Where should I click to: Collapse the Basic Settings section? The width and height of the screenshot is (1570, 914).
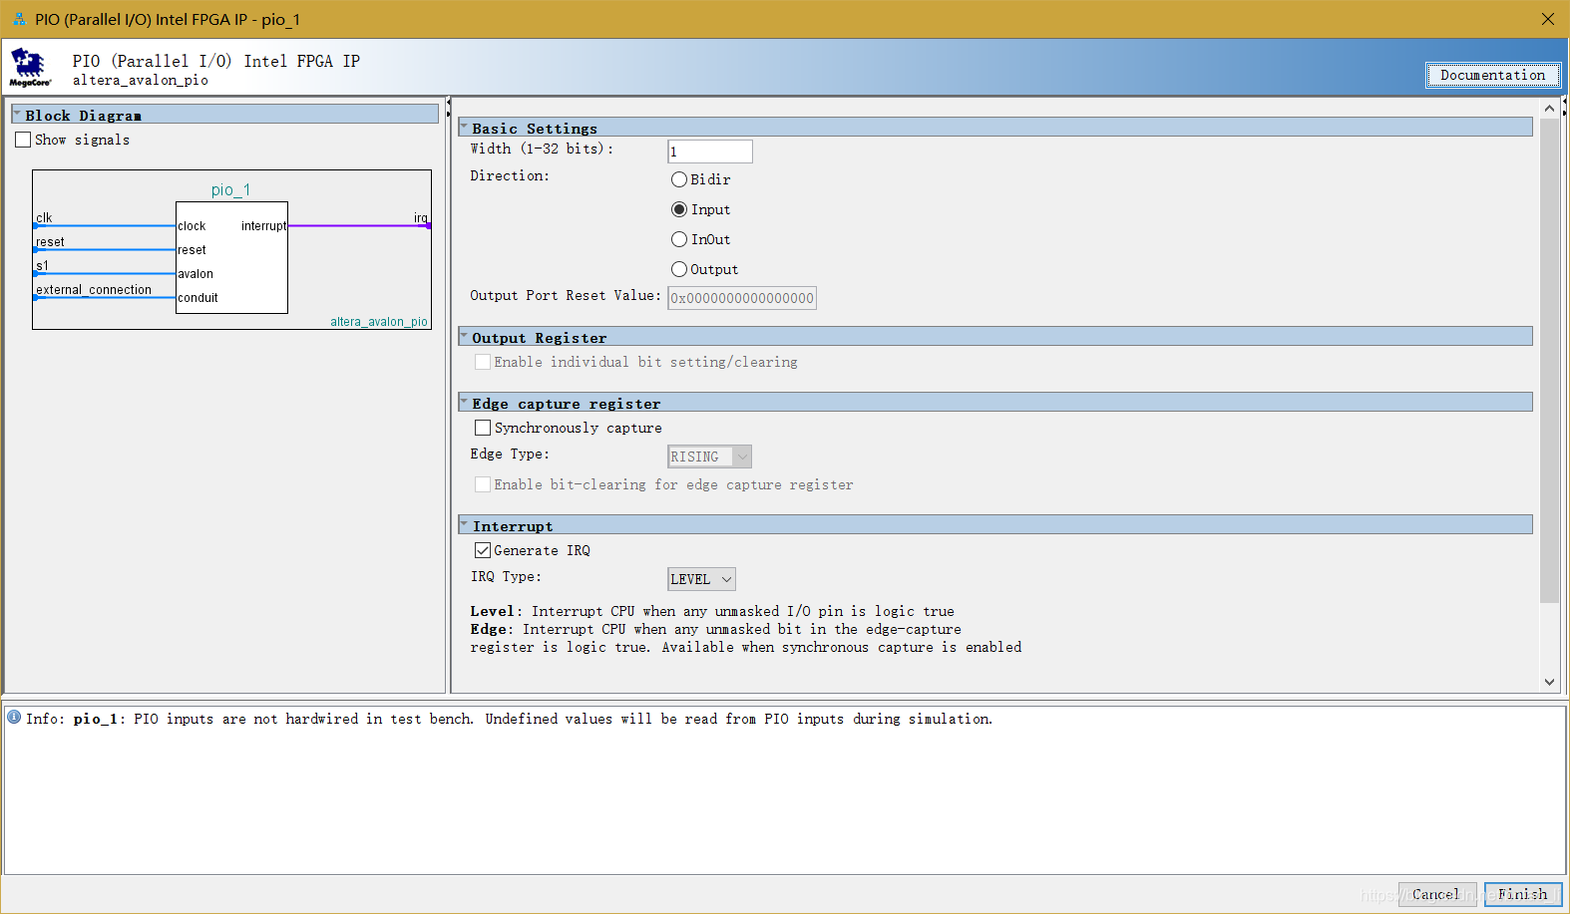pos(464,128)
